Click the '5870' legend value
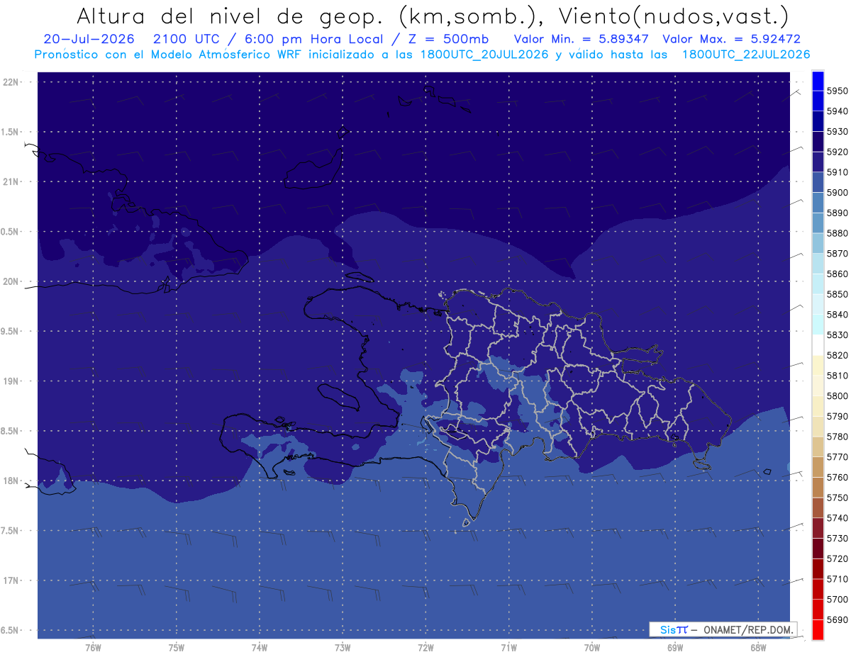851x657 pixels. (x=838, y=254)
